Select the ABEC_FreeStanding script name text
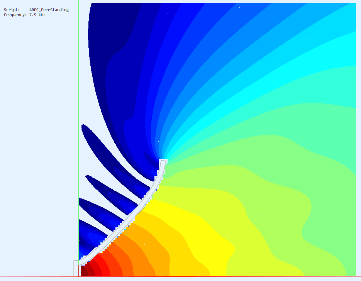The image size is (361, 281). click(49, 10)
